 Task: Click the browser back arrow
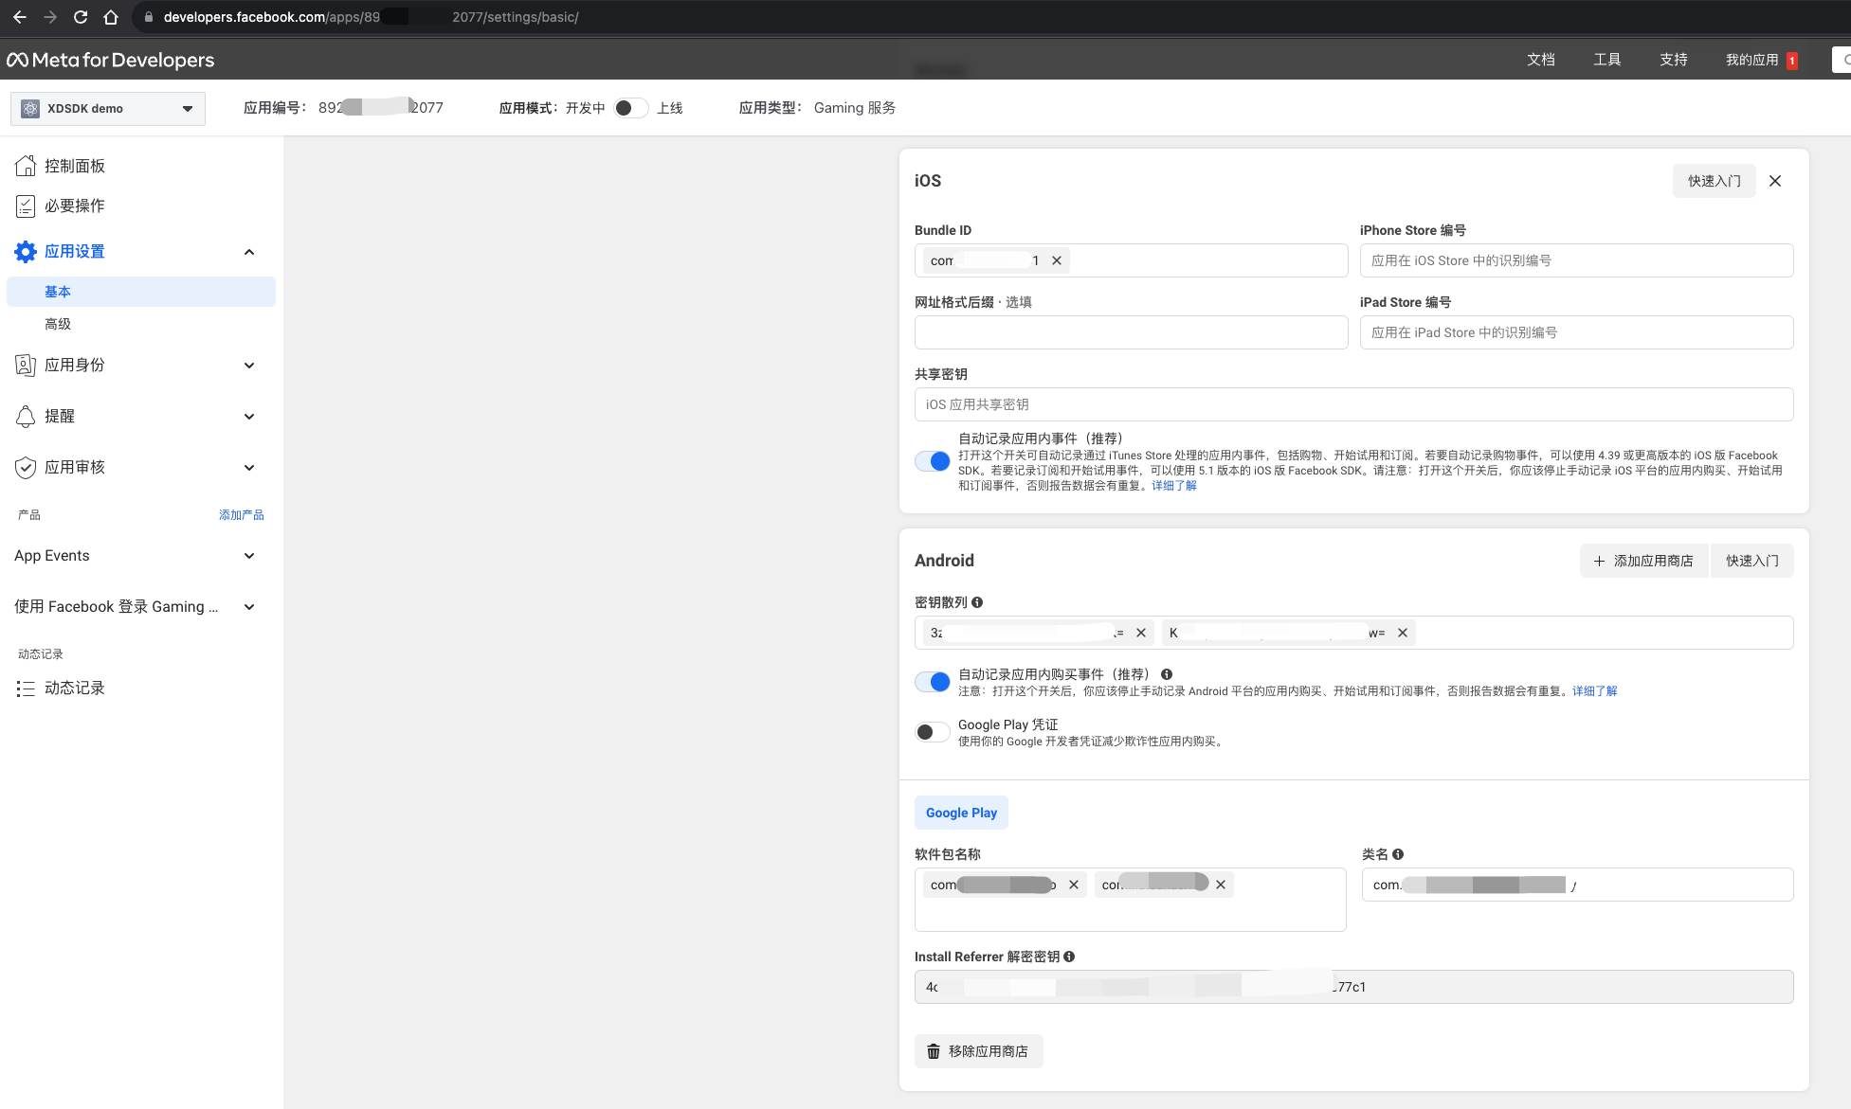click(19, 17)
